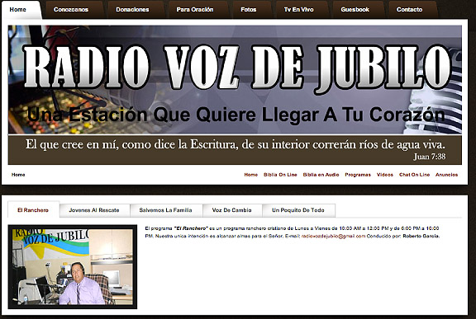
Task: Switch to Voz De Cambio tab
Action: pos(232,210)
